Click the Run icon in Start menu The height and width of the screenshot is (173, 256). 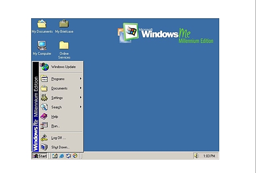[44, 126]
